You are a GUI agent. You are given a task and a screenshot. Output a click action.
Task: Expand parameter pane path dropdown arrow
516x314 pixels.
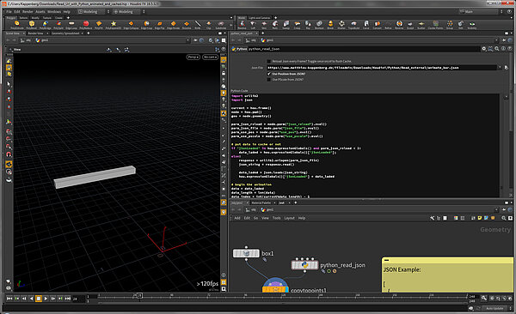(496, 40)
